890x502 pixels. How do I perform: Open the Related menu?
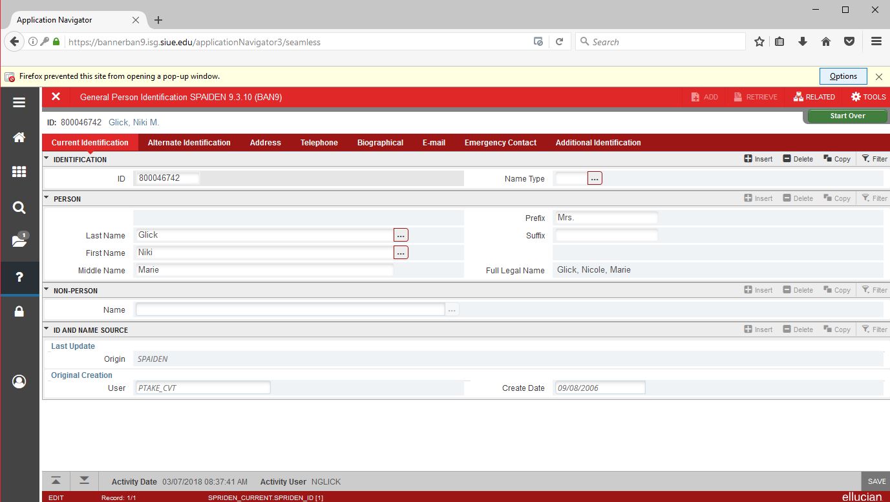coord(814,97)
